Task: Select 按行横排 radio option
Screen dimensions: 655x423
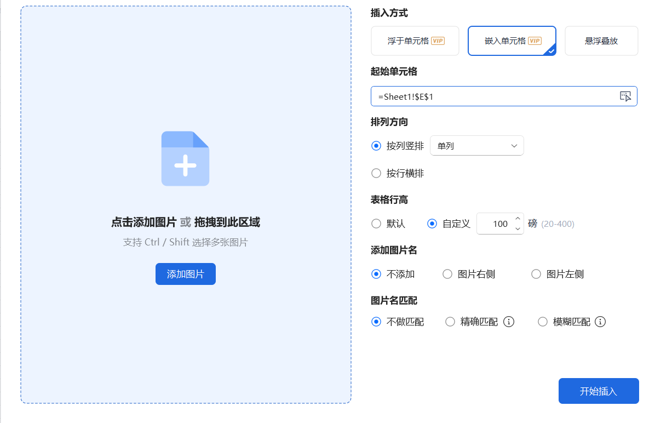Action: coord(376,174)
